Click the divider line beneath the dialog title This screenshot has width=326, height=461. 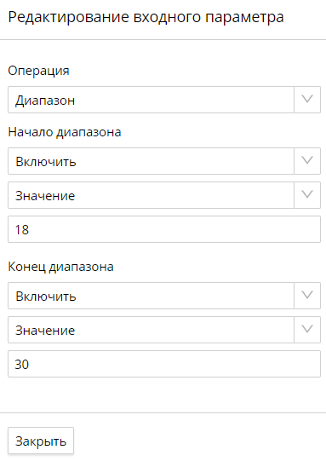pyautogui.click(x=163, y=39)
